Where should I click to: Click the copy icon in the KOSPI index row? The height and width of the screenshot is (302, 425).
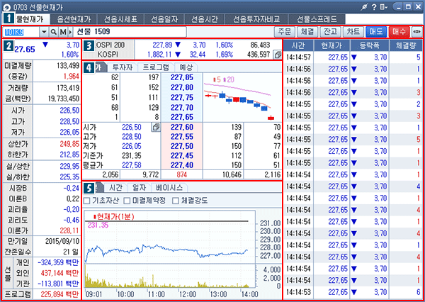pos(277,54)
